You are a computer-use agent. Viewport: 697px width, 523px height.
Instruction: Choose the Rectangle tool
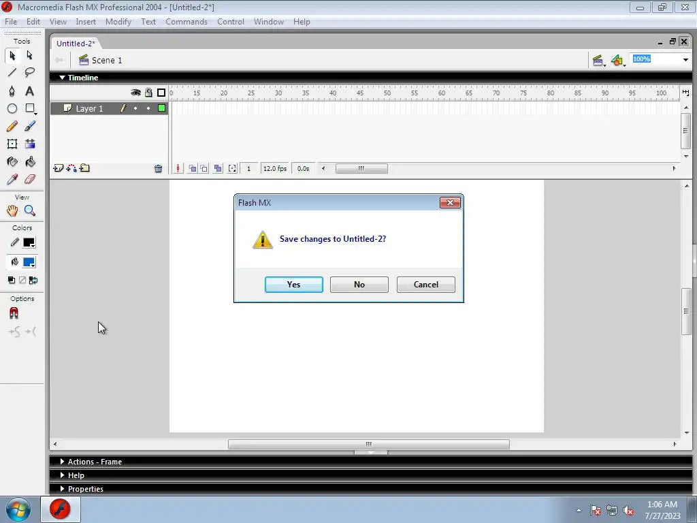tap(30, 108)
